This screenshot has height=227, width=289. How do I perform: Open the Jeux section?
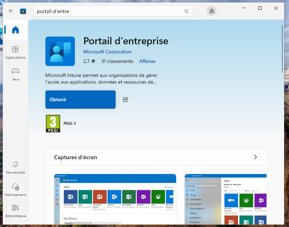coord(15,74)
